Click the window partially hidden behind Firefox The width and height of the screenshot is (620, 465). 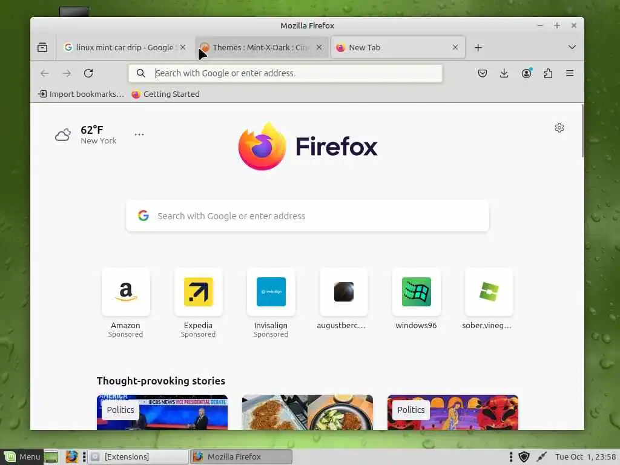[x=74, y=12]
